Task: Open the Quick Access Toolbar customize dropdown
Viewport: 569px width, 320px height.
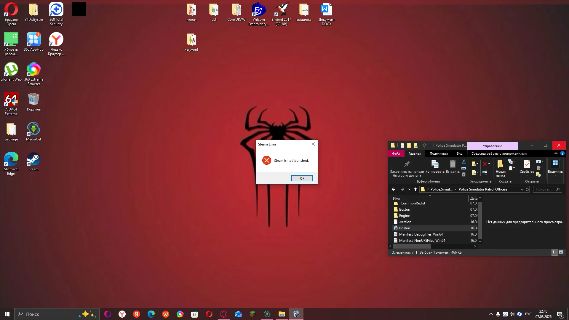Action: tap(430, 145)
